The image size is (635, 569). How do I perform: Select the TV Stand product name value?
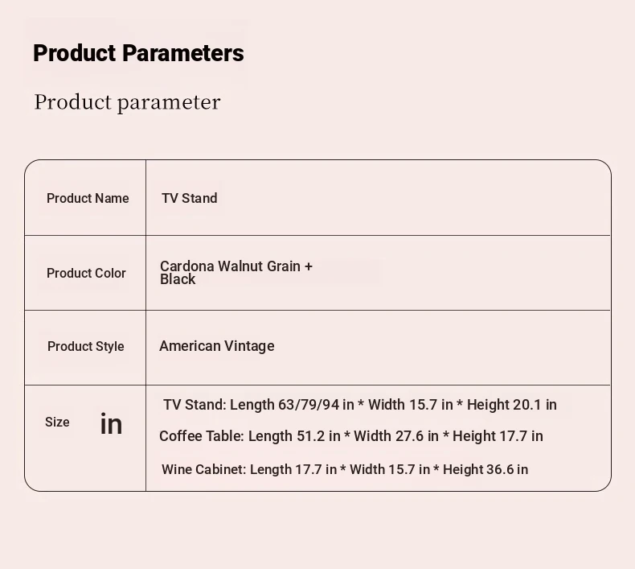pos(190,198)
